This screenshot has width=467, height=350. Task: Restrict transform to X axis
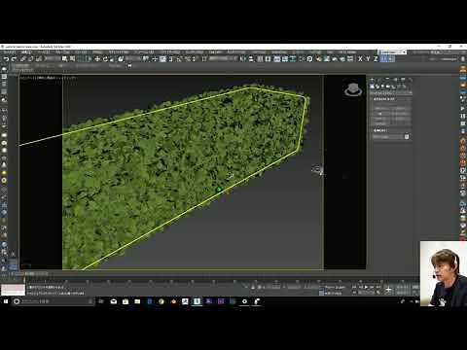pos(360,59)
